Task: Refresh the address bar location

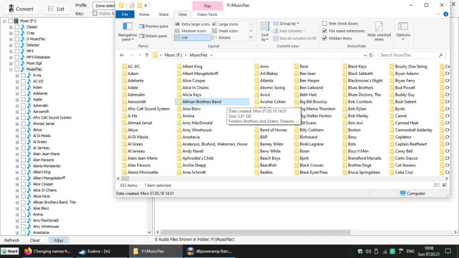Action: click(371, 55)
